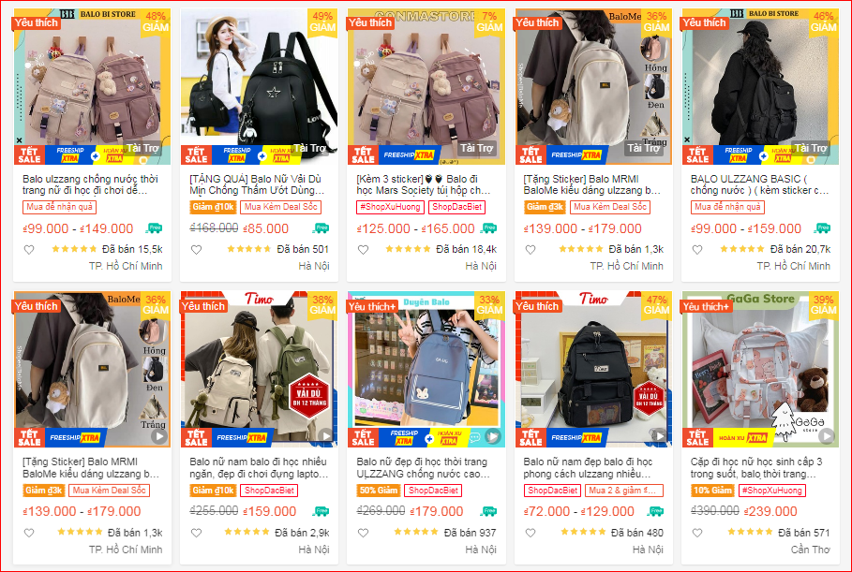The image size is (852, 572).
Task: Click Mua 2 & giảm promotion tag
Action: pyautogui.click(x=624, y=491)
